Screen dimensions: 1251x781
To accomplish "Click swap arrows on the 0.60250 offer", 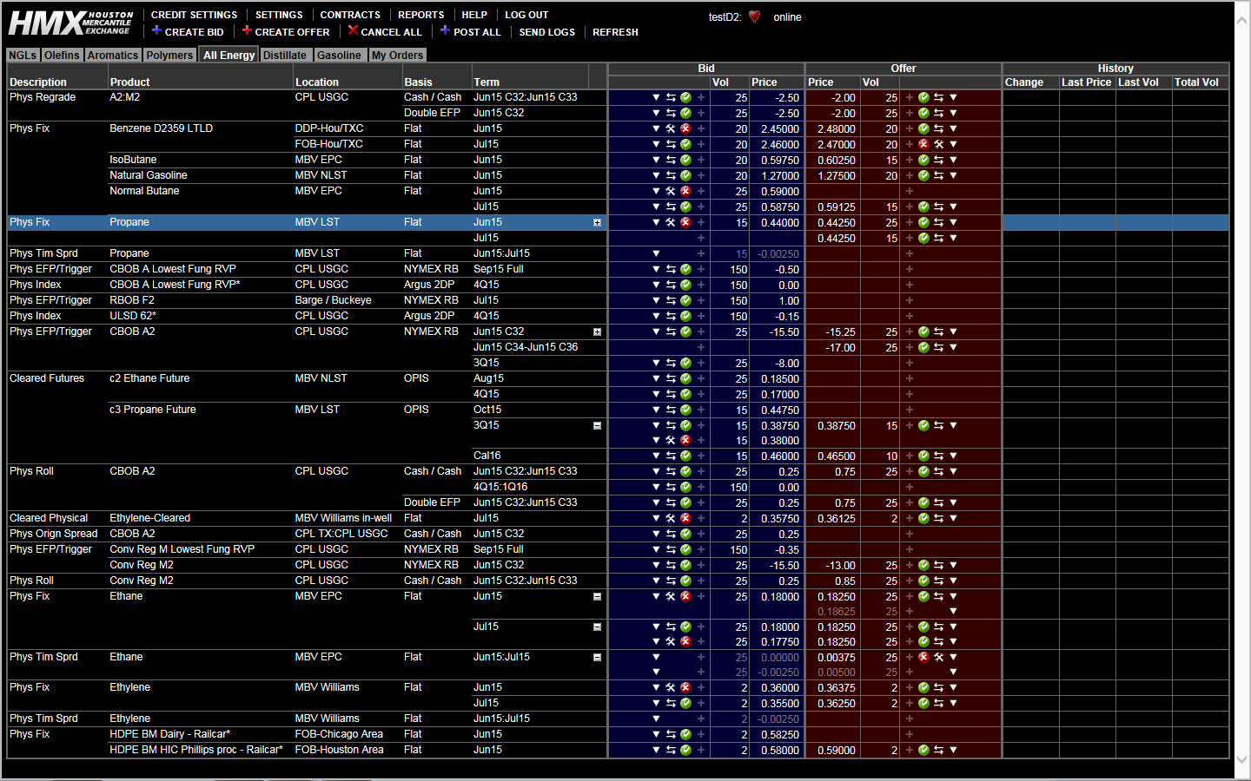I will click(x=938, y=160).
